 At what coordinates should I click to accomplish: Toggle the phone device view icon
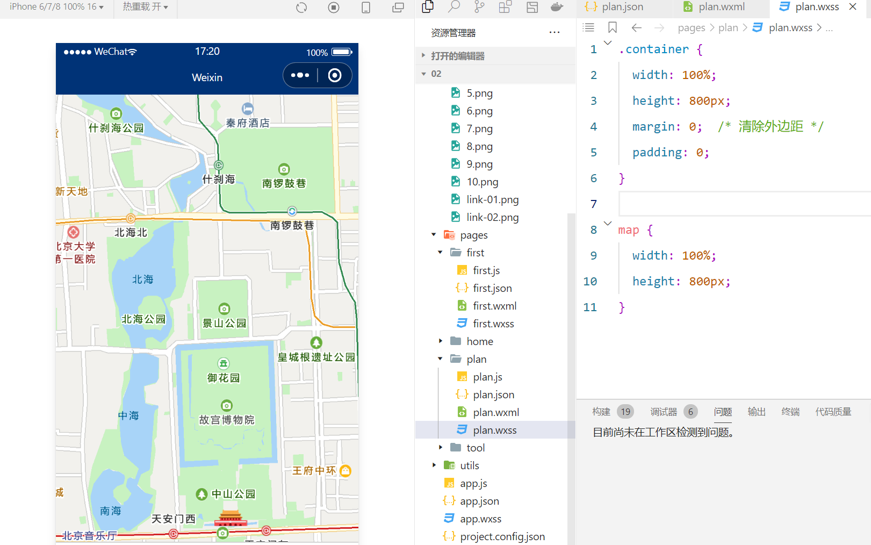coord(366,8)
